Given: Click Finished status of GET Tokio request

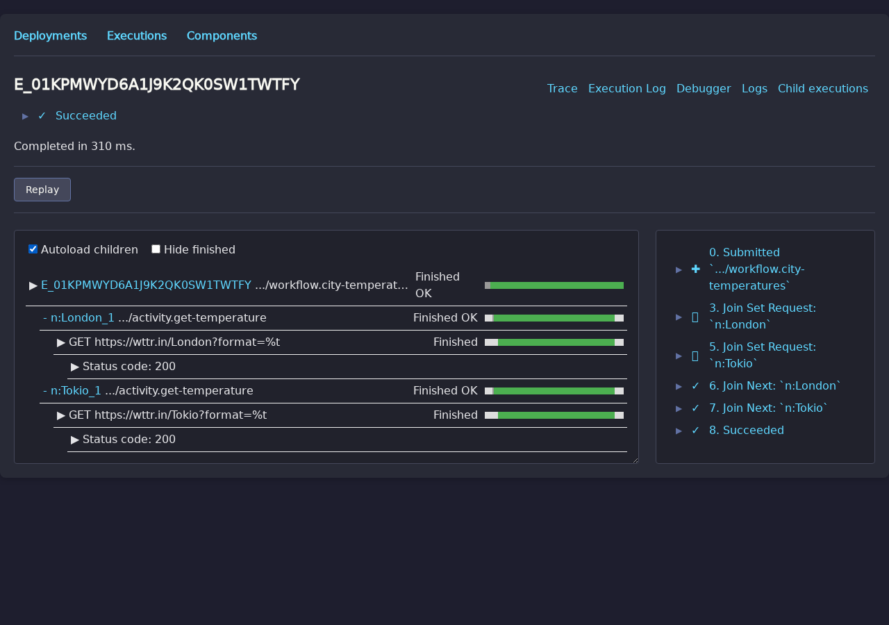Looking at the screenshot, I should pyautogui.click(x=456, y=415).
